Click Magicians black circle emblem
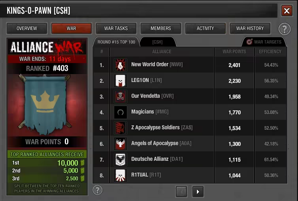Image resolution: width=298 pixels, height=201 pixels. point(120,112)
